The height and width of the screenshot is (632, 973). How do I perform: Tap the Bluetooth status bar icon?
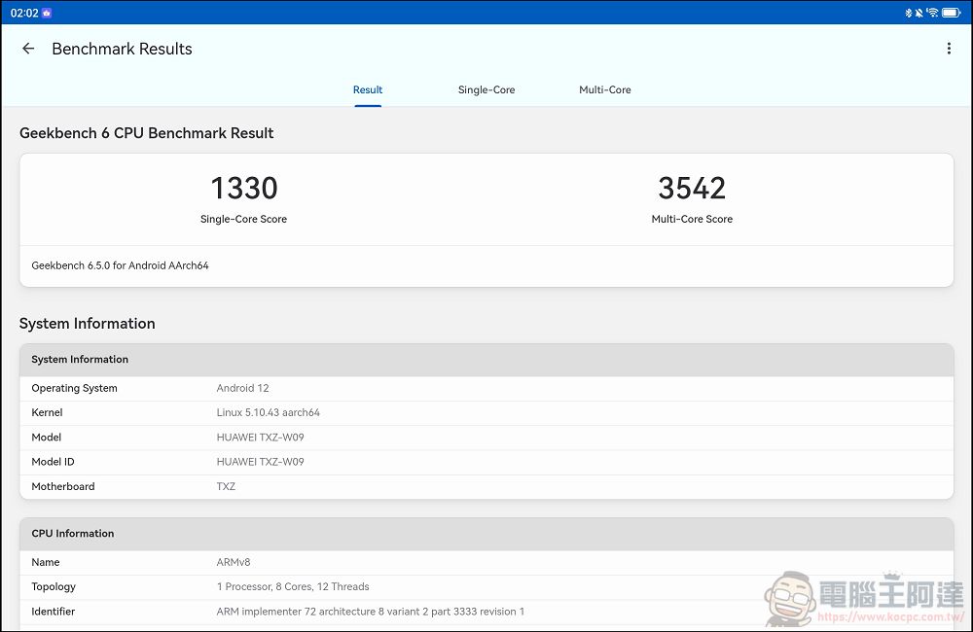point(908,13)
